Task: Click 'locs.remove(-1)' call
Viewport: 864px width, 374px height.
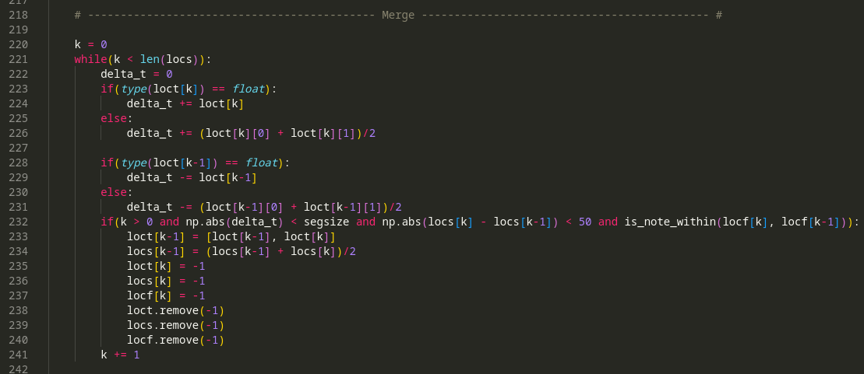Action: tap(176, 326)
